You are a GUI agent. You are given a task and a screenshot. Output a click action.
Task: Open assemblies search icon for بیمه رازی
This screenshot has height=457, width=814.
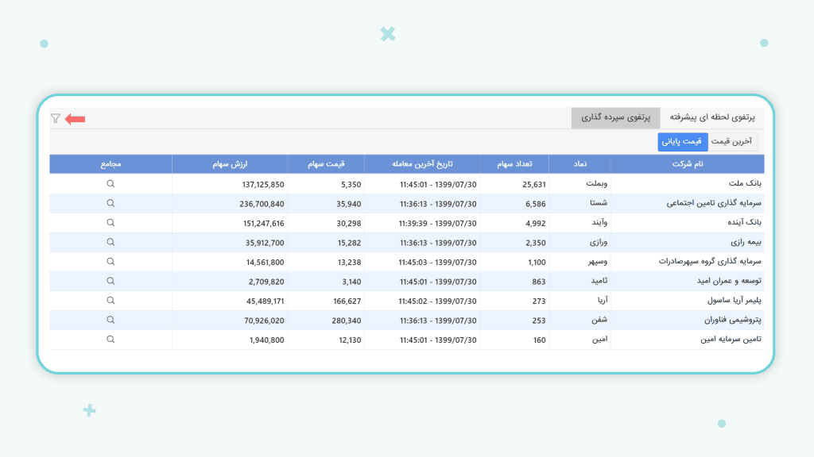(110, 242)
